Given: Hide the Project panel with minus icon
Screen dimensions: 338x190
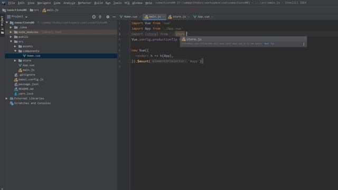Looking at the screenshot, I should click(114, 16).
